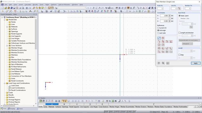Screen dimensions: 202x113
Task: Select Load Combinations tree item
Action: point(18,88)
